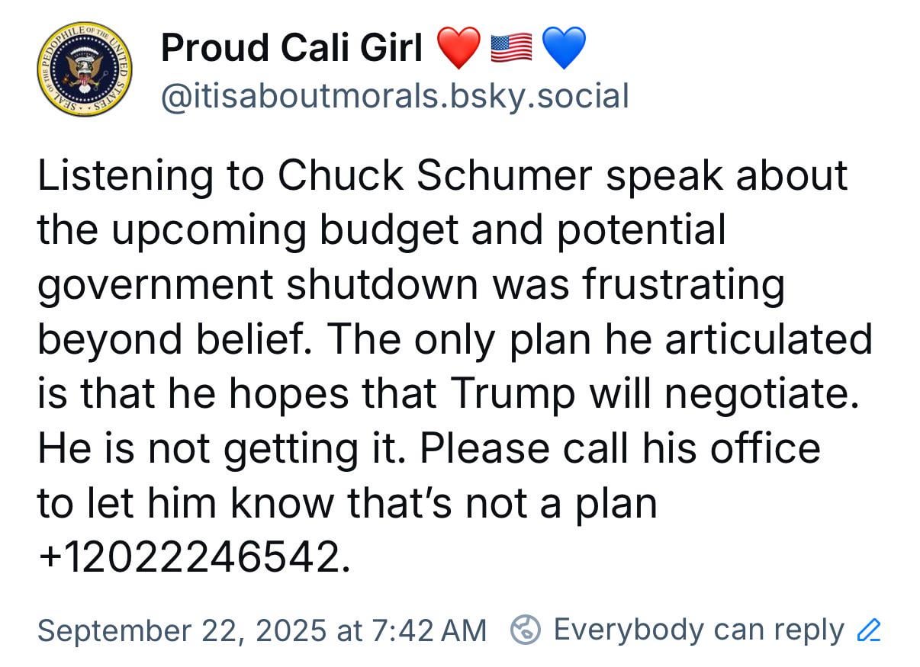Tap the phone number +12022246542
The height and width of the screenshot is (667, 920).
click(x=195, y=558)
